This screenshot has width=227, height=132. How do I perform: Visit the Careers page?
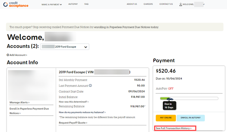coord(148,4)
